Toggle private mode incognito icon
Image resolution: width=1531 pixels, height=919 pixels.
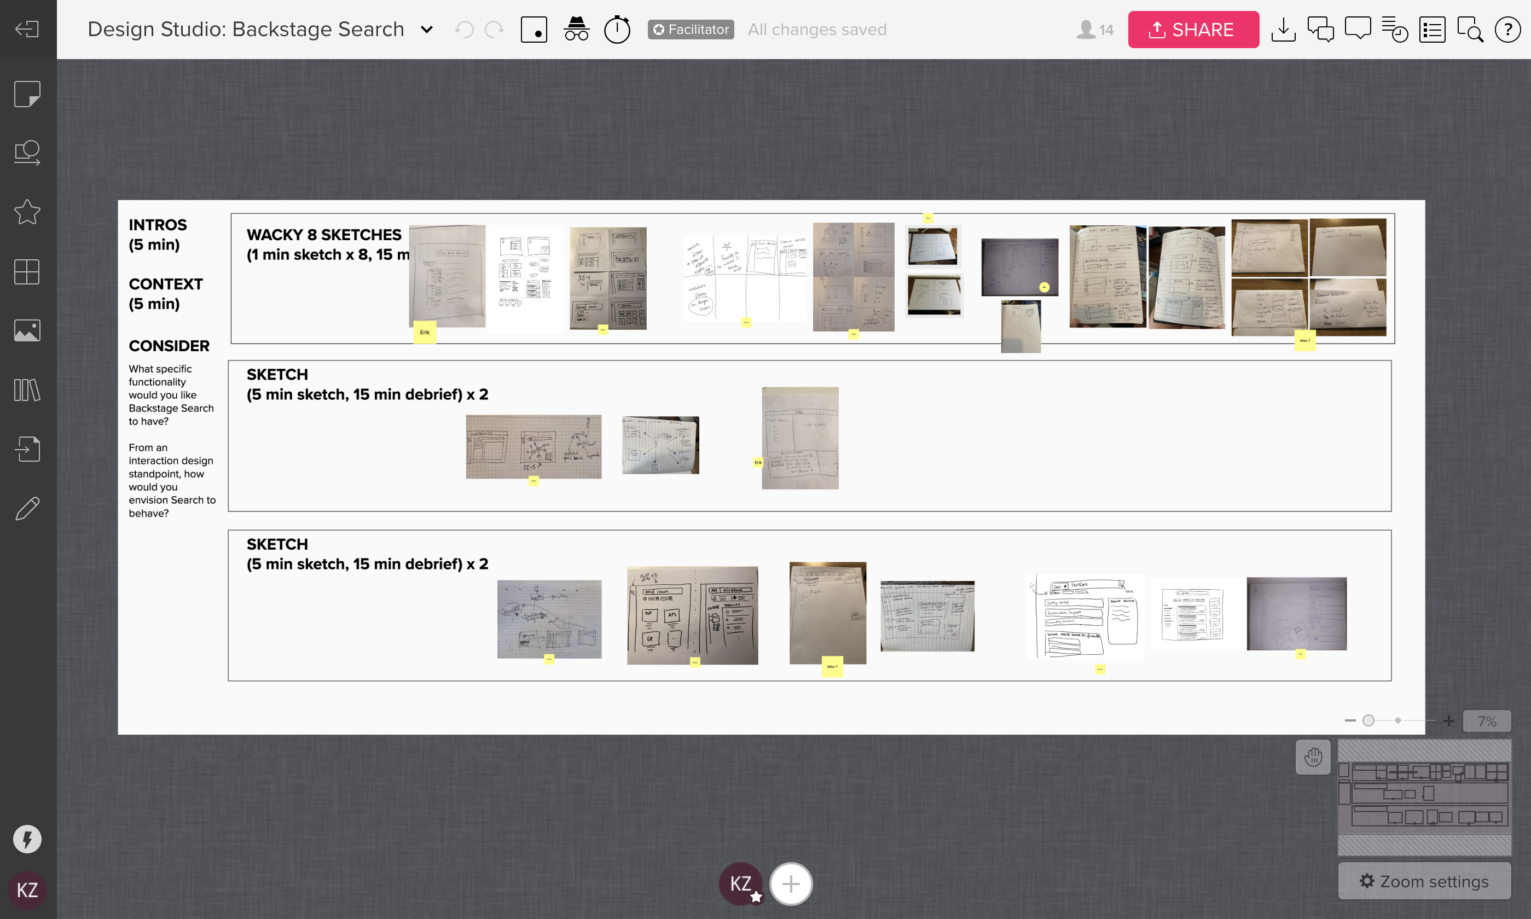[576, 29]
